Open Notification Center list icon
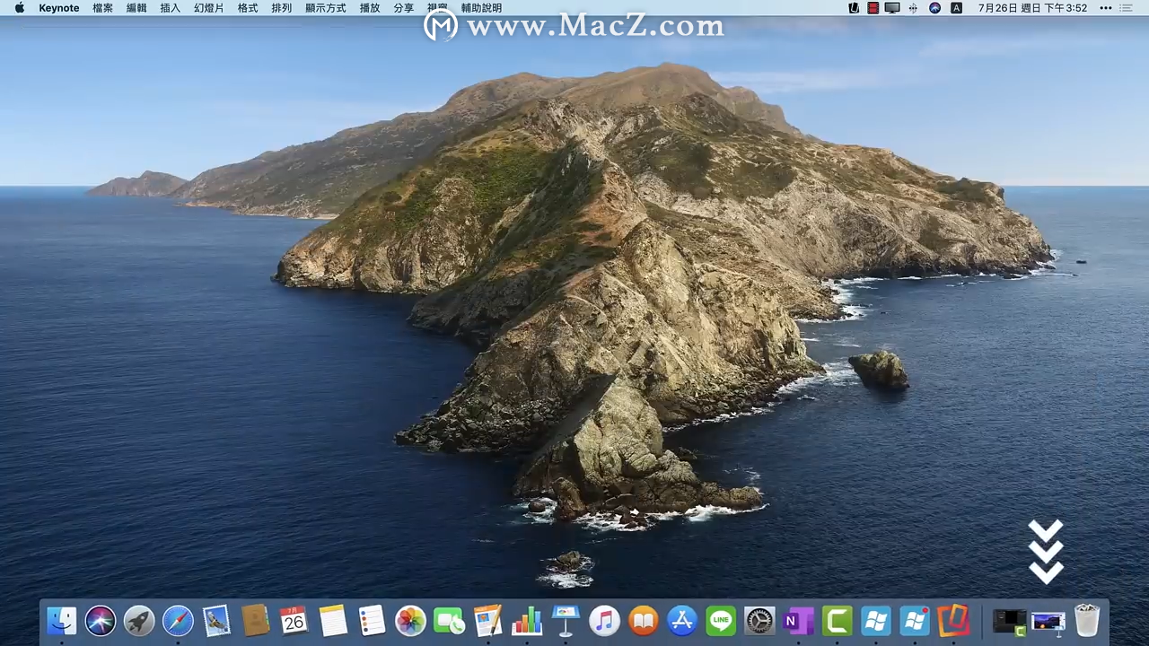1149x646 pixels. 1127,8
